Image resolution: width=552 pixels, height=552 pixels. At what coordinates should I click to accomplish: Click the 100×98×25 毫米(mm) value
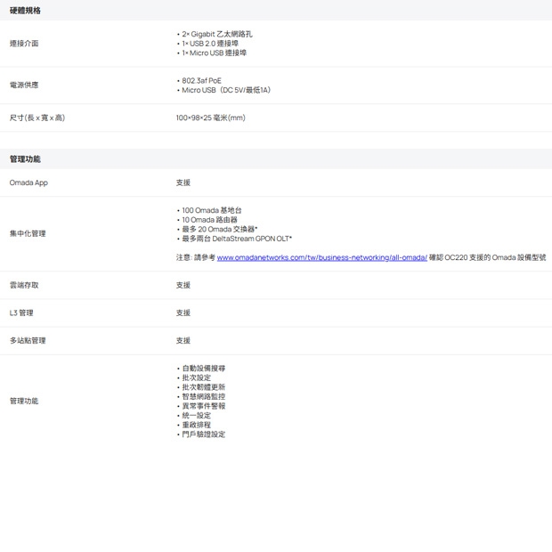[x=210, y=118]
